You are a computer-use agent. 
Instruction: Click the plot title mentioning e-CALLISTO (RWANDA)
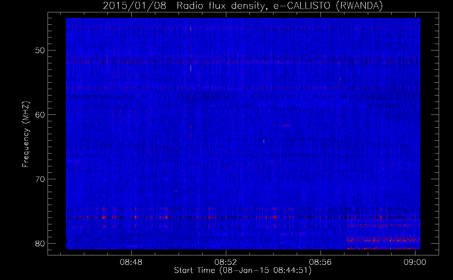[243, 6]
